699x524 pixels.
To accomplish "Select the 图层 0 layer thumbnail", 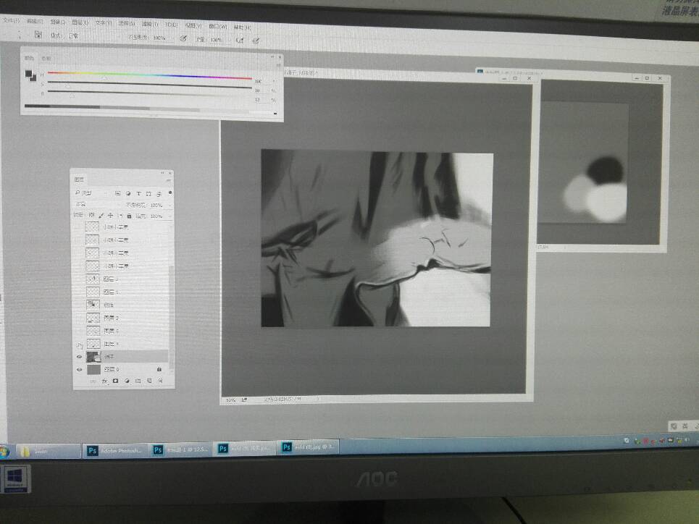I will pyautogui.click(x=94, y=369).
